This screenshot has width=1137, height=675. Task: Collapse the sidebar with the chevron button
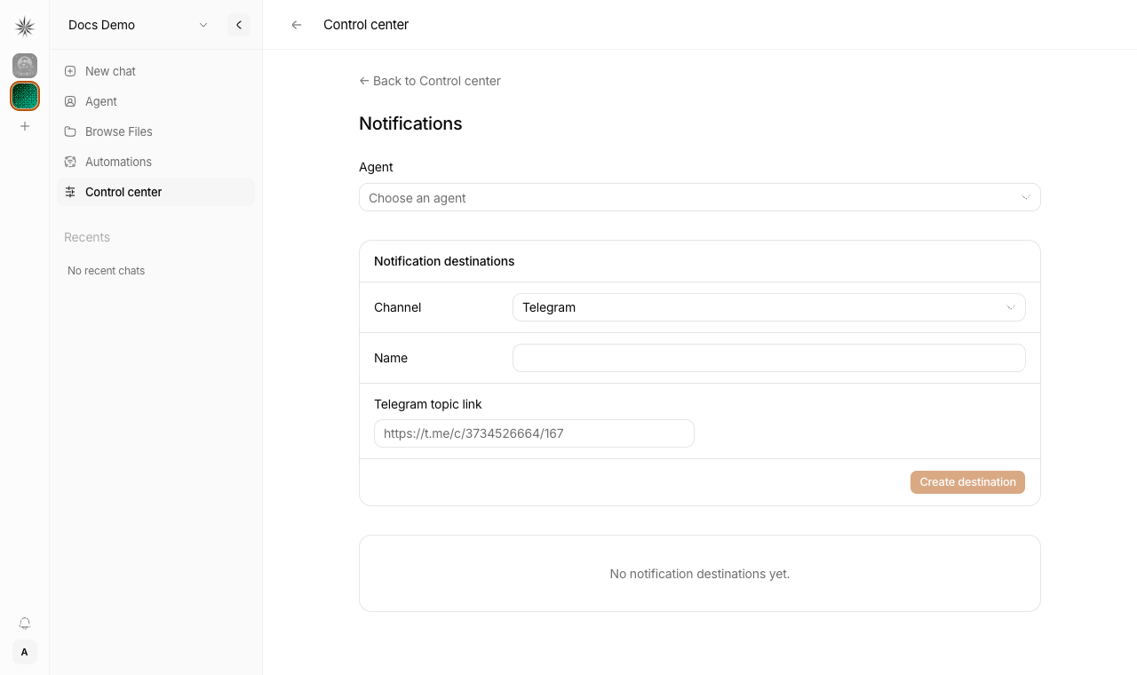click(x=239, y=25)
